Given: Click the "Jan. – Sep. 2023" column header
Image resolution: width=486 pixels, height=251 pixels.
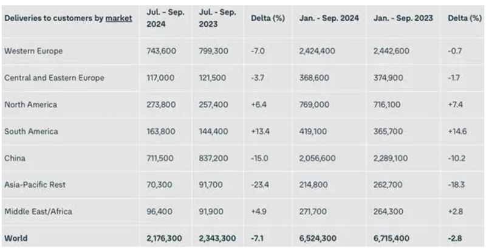Looking at the screenshot, I should (403, 18).
